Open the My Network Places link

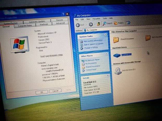tap(92, 60)
